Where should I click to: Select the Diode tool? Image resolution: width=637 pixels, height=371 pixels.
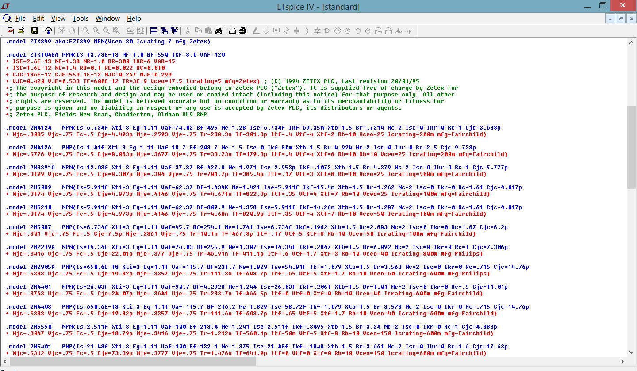pyautogui.click(x=317, y=31)
